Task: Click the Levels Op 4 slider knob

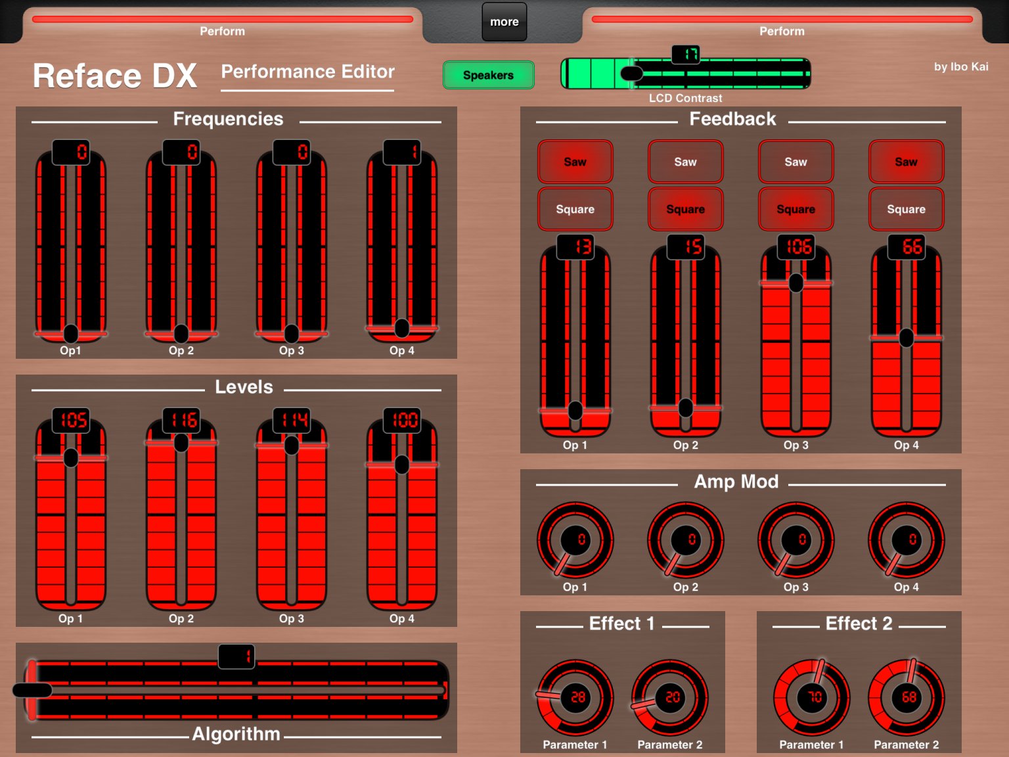Action: click(402, 465)
